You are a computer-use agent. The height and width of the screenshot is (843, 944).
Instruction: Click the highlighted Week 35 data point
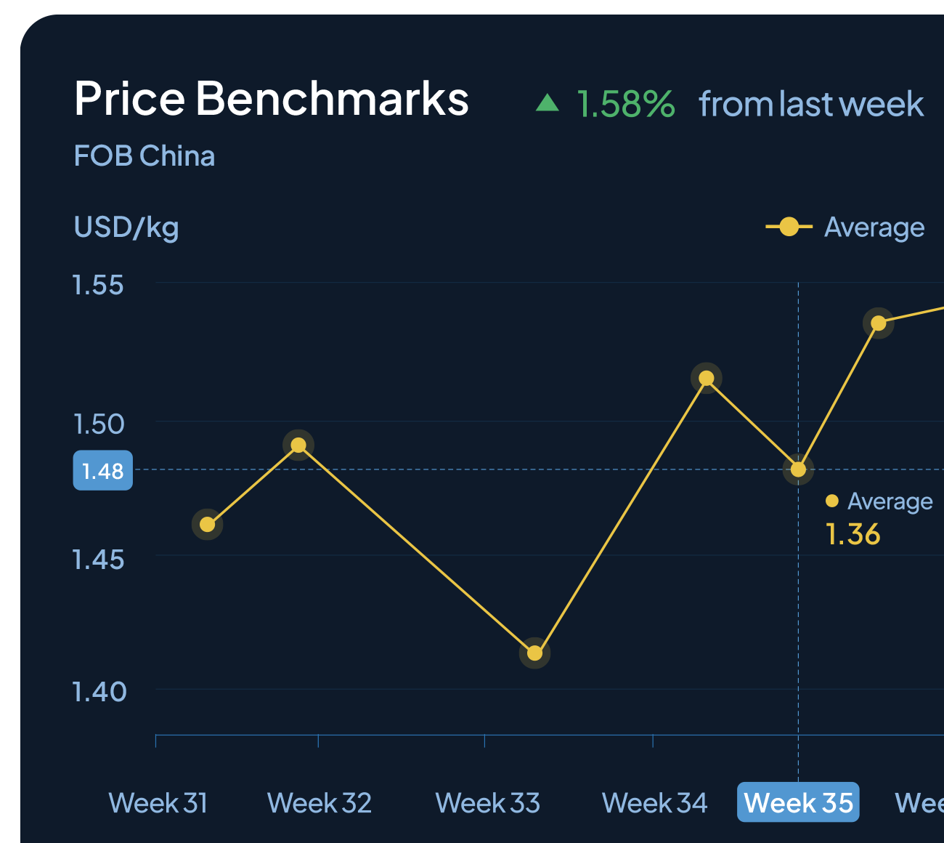click(798, 469)
